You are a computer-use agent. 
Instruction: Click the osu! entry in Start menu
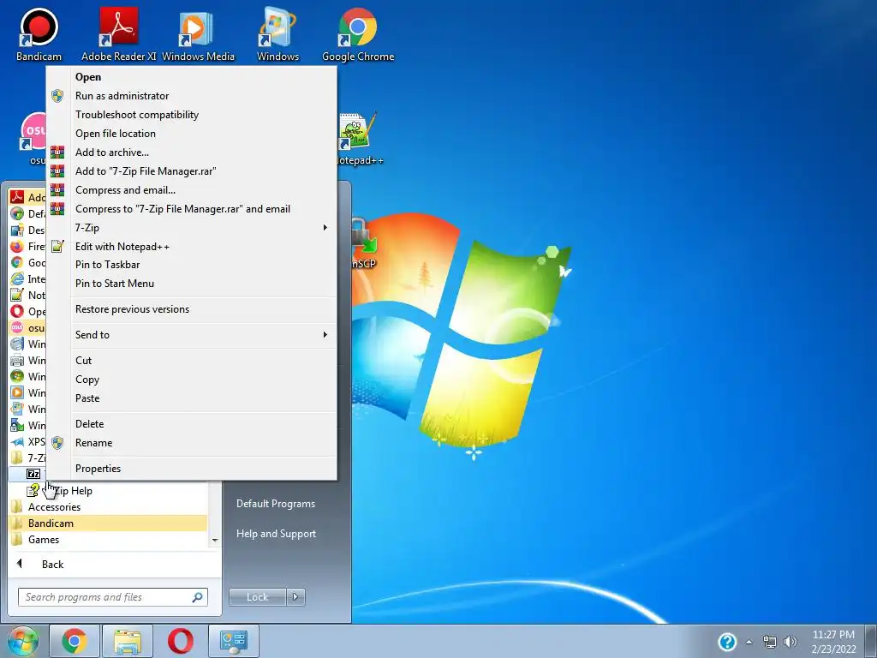(27, 327)
